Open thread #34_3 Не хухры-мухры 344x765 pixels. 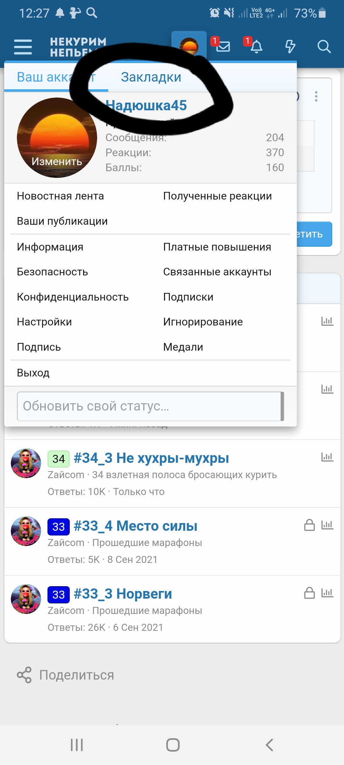(x=151, y=458)
